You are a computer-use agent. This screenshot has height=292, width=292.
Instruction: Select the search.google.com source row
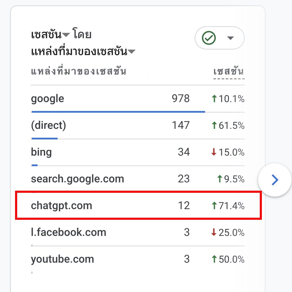77,179
